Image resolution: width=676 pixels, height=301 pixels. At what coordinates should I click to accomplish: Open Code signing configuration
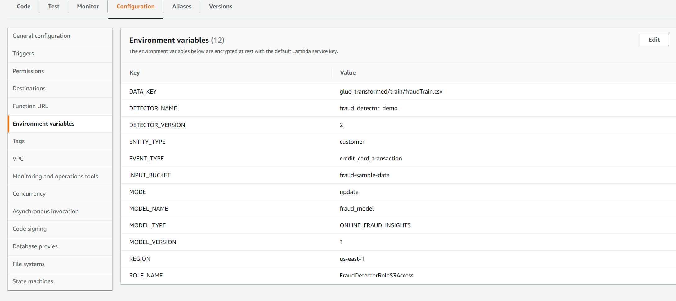pos(30,229)
